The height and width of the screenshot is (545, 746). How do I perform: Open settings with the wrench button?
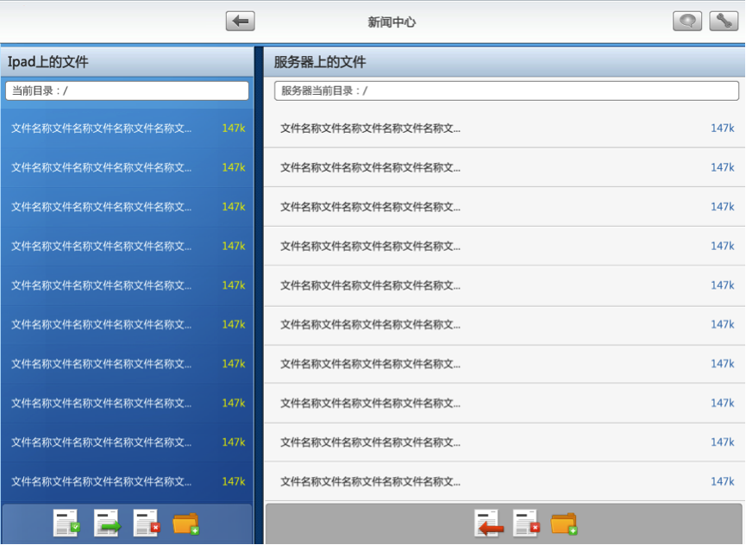coord(724,22)
